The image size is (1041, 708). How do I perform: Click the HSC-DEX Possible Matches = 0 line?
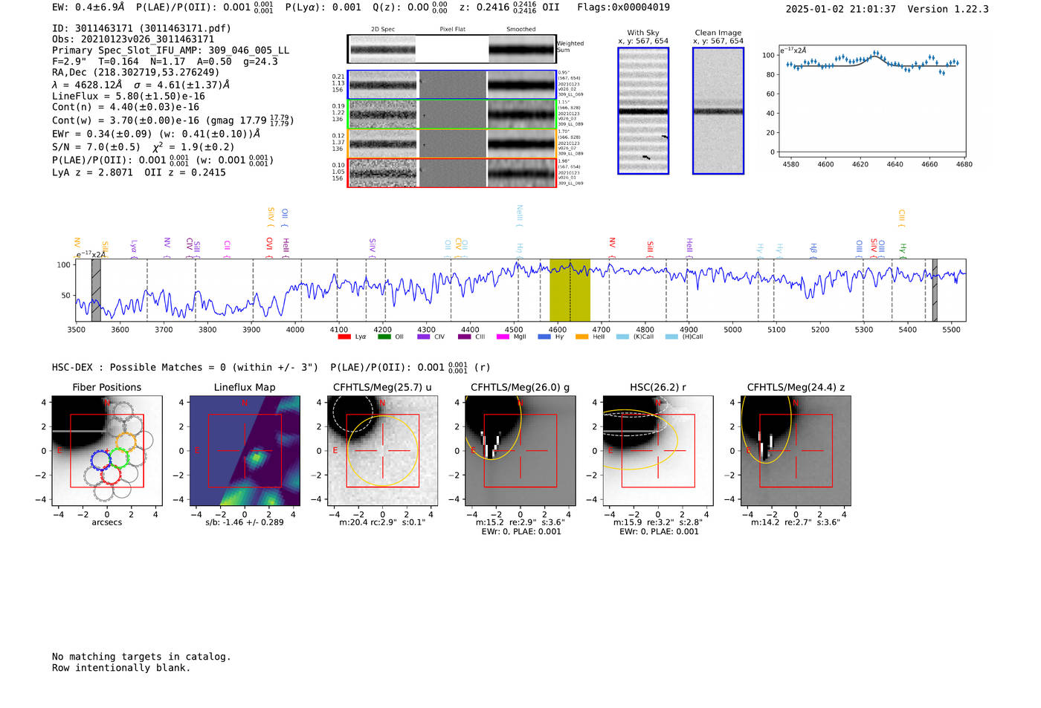click(185, 368)
